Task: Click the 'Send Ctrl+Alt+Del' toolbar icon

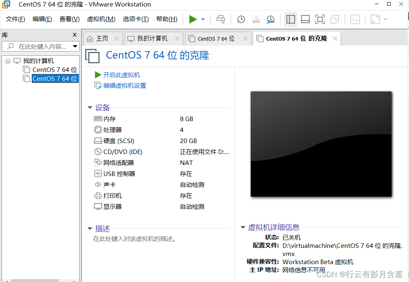Action: click(x=221, y=19)
